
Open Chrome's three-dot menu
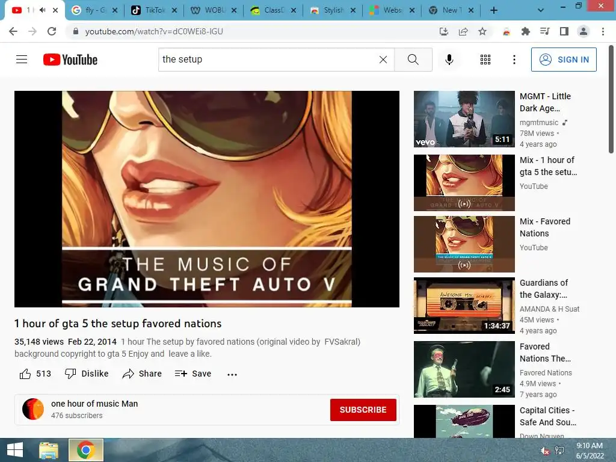pyautogui.click(x=603, y=31)
